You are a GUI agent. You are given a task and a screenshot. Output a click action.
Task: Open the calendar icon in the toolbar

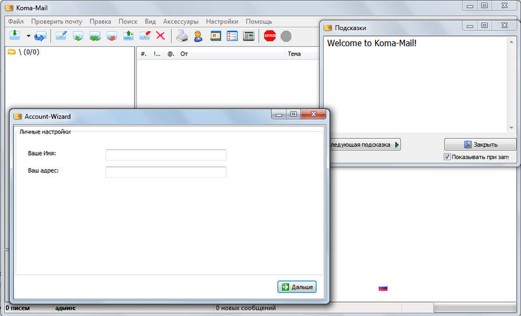click(216, 36)
